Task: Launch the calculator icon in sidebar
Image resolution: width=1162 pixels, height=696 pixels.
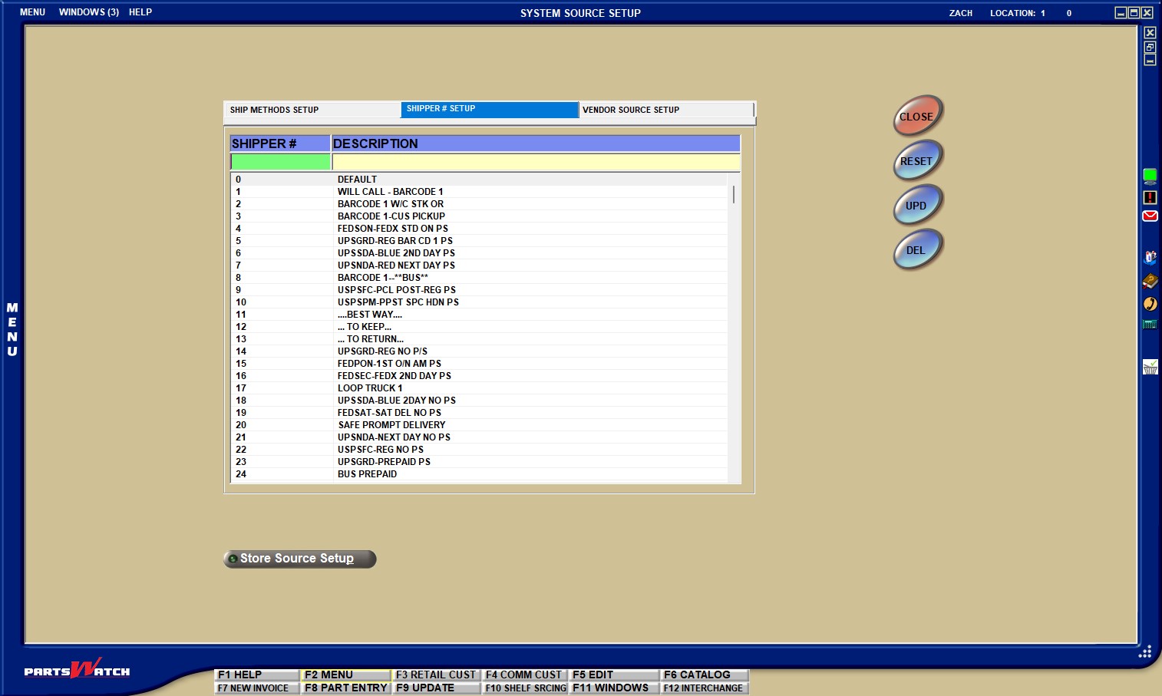Action: 1150,325
